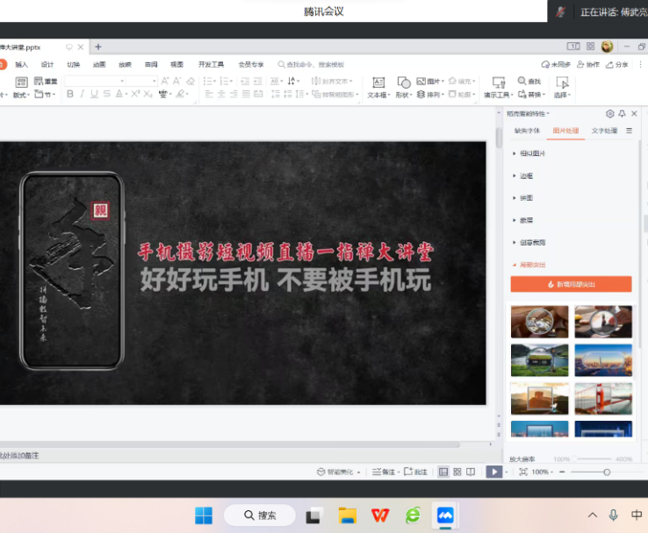Open the 动画 ribbon tab

coord(99,64)
